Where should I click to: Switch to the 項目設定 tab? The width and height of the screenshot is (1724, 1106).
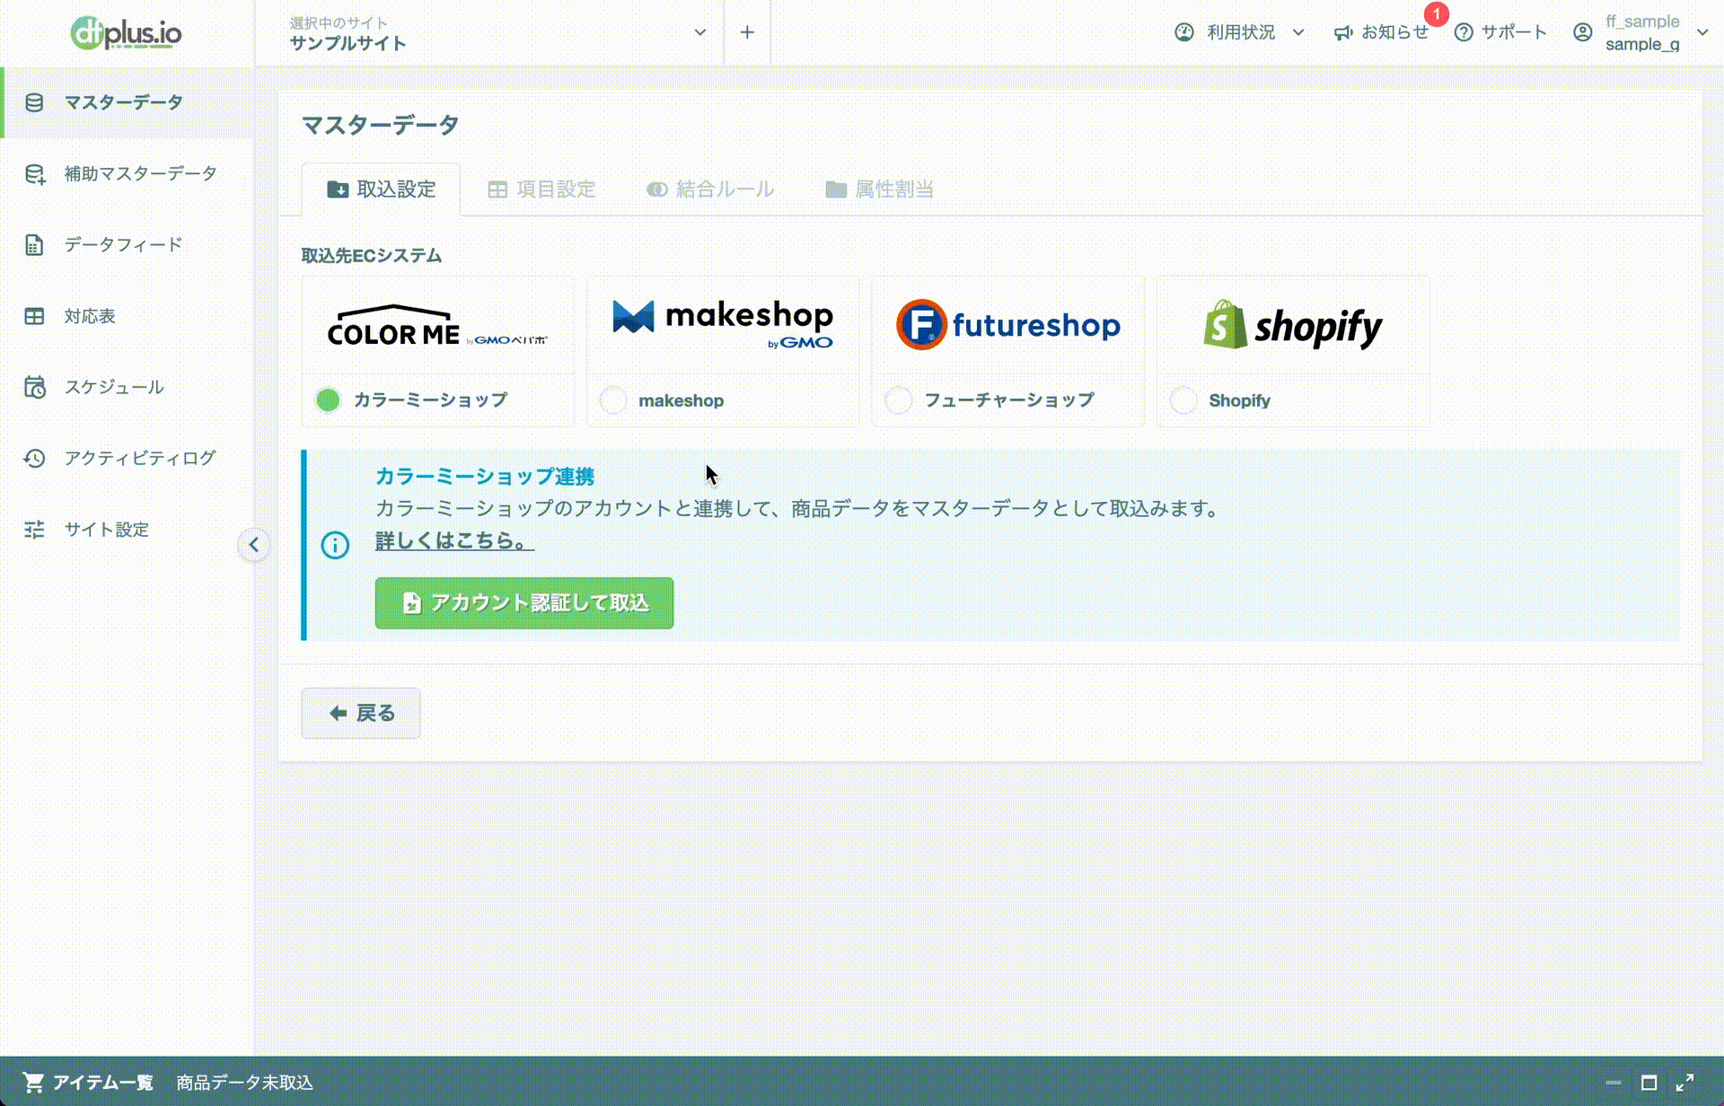pyautogui.click(x=541, y=189)
